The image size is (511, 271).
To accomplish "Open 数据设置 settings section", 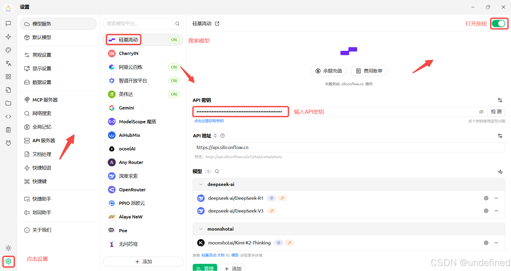I will 58,82.
